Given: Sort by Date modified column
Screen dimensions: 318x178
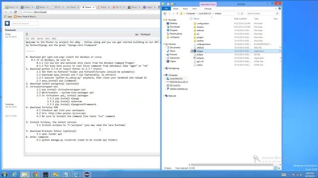Looking at the screenshot, I should 240,19.
